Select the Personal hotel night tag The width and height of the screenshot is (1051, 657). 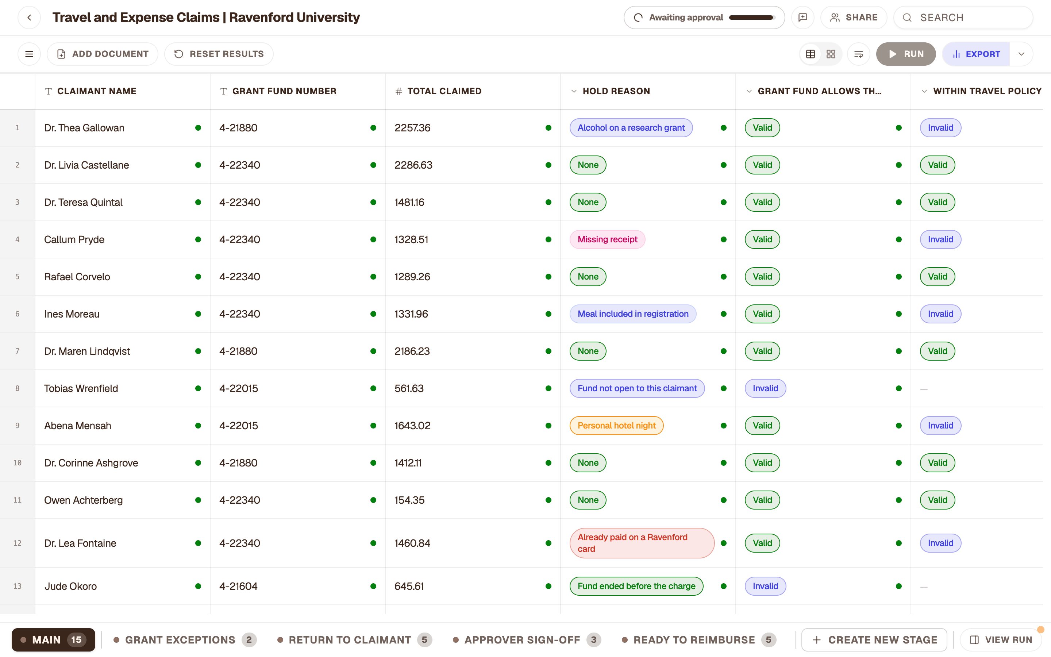616,425
